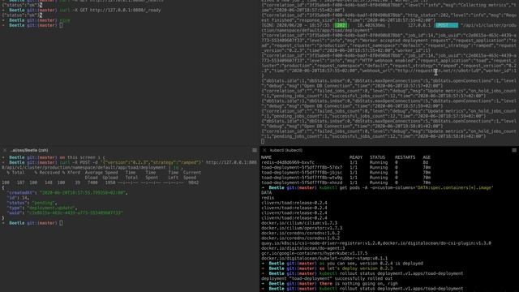This screenshot has width=519, height=292.
Task: Click the quay.io/k8scsi csi-node-driver-registrar line
Action: click(376, 243)
